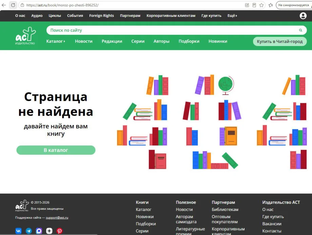
Task: Open footer 'Подборки' link under Книги
Action: [x=145, y=224]
